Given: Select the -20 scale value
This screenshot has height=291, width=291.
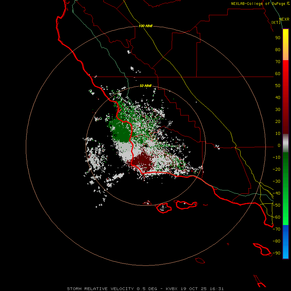Looking at the screenshot, I should pos(276,169).
